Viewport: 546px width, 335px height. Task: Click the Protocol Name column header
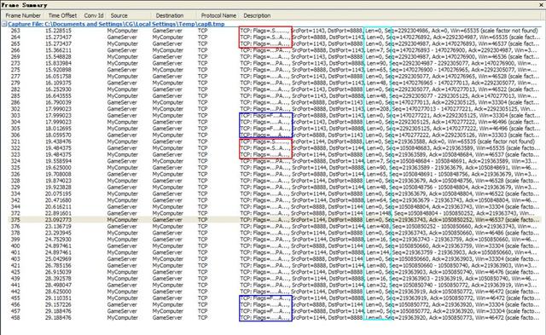coord(218,15)
